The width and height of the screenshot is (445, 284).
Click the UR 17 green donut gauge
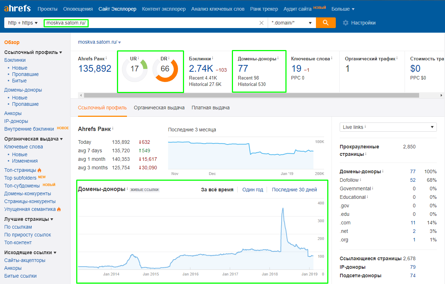pos(134,69)
